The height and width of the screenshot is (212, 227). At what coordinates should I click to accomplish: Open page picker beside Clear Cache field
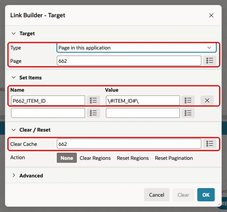[209, 144]
